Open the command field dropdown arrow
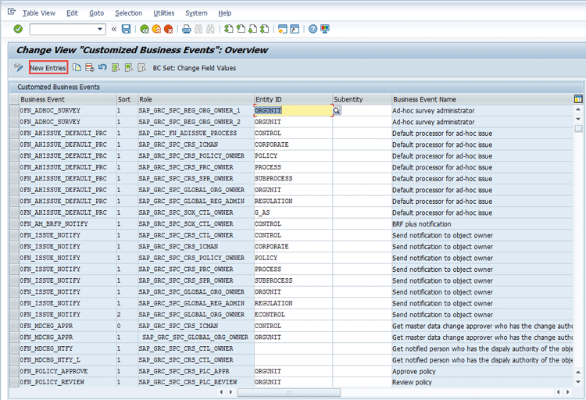This screenshot has height=400, width=586. (100, 29)
